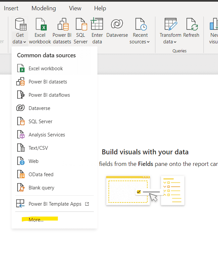218x255 pixels.
Task: Select Power BI datasets in dropdown list
Action: (x=54, y=82)
